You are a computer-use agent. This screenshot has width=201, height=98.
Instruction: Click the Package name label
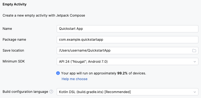14,40
